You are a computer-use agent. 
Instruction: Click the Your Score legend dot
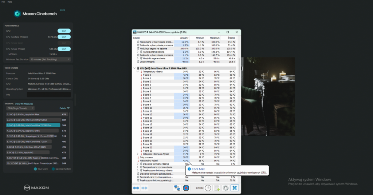coord(35,169)
